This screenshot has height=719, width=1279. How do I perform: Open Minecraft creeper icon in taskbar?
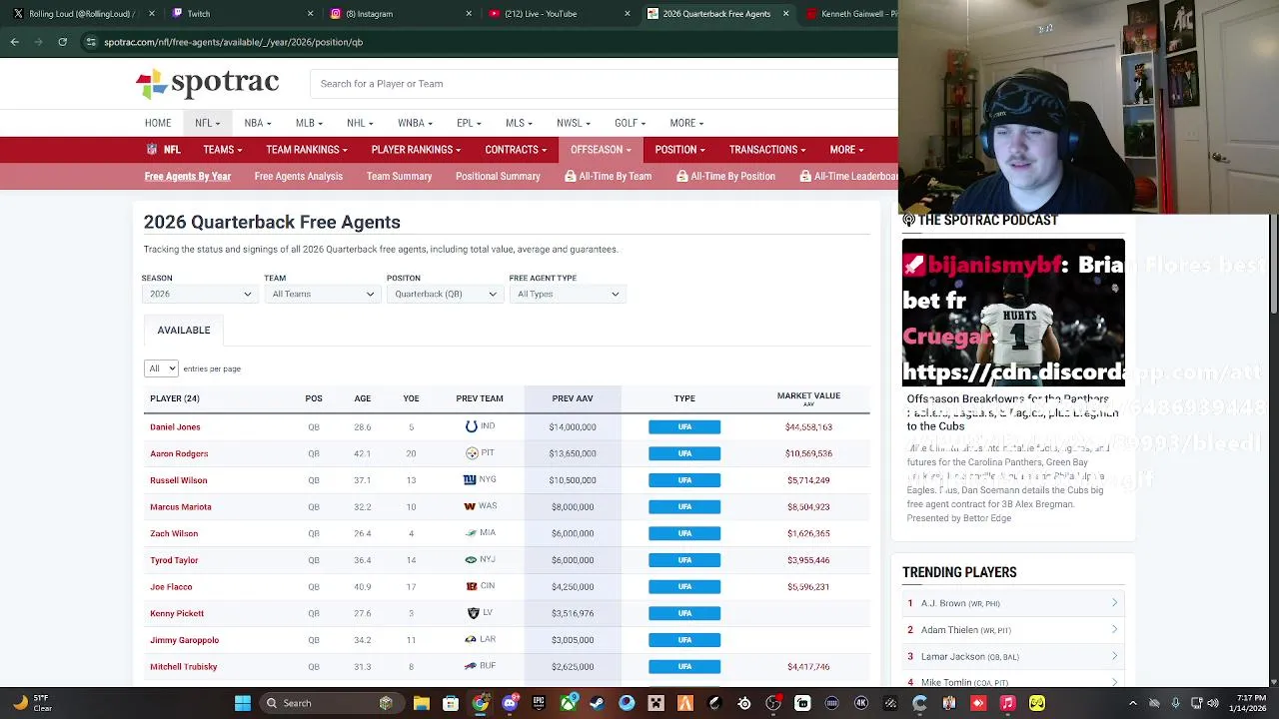[655, 703]
